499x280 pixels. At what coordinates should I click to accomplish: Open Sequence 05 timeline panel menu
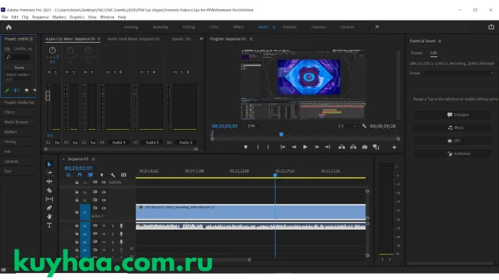pyautogui.click(x=93, y=159)
